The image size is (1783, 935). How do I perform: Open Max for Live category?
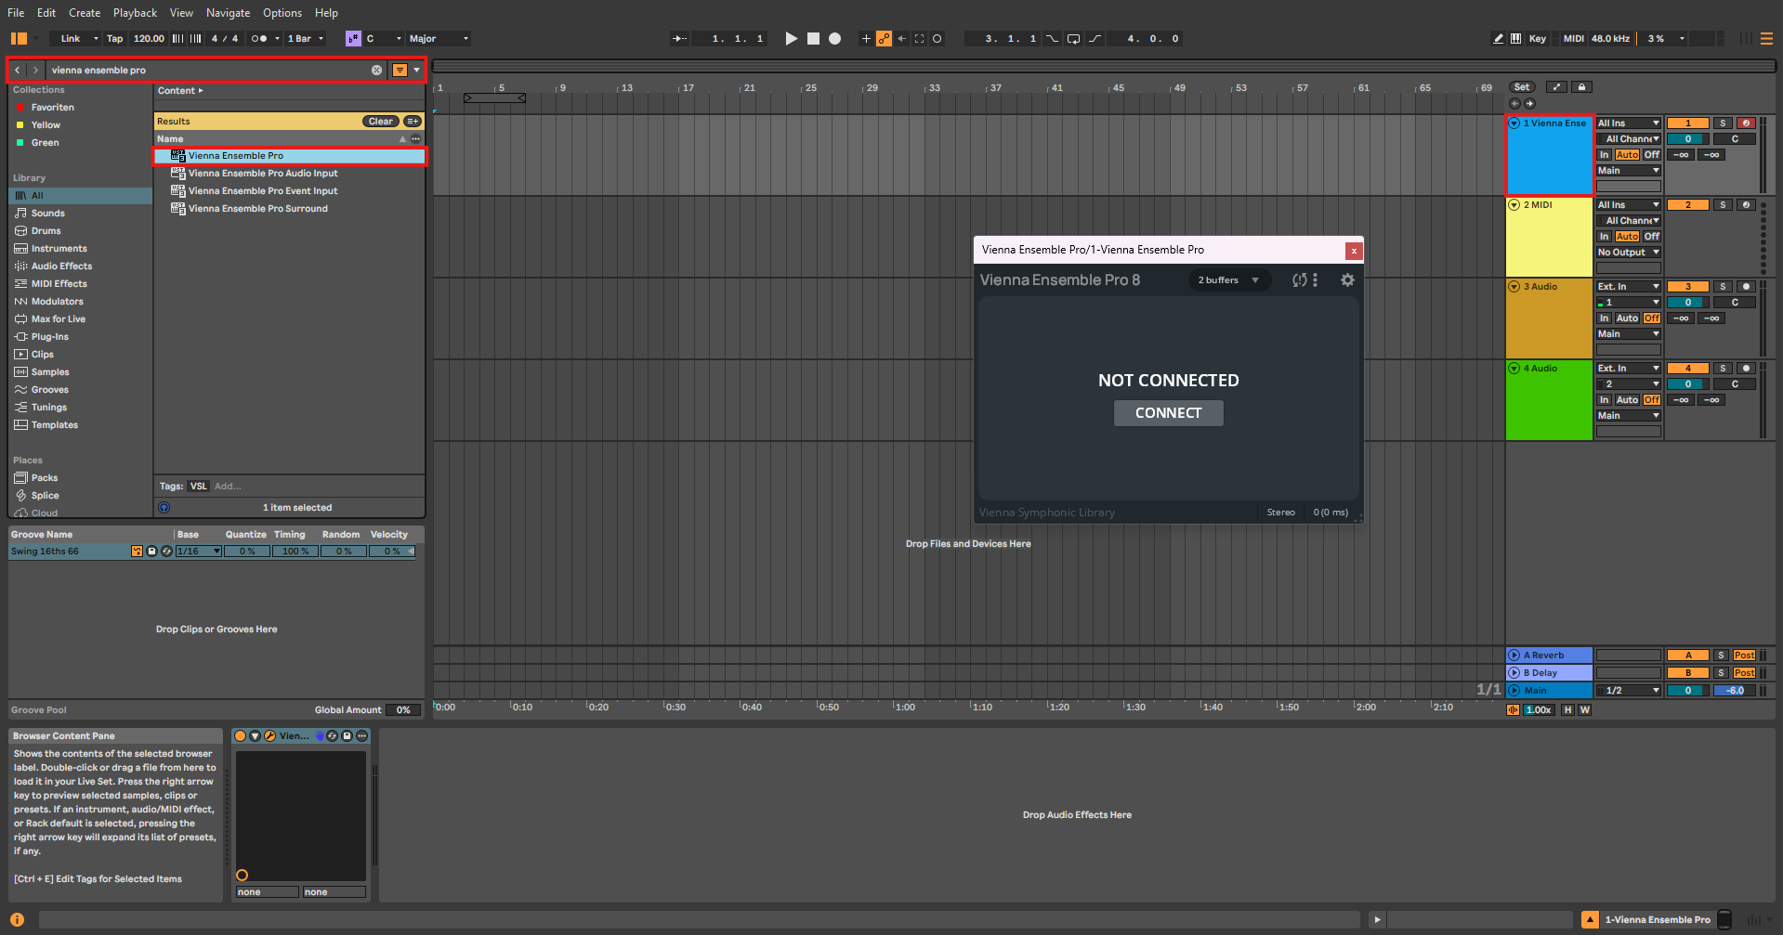coord(58,319)
